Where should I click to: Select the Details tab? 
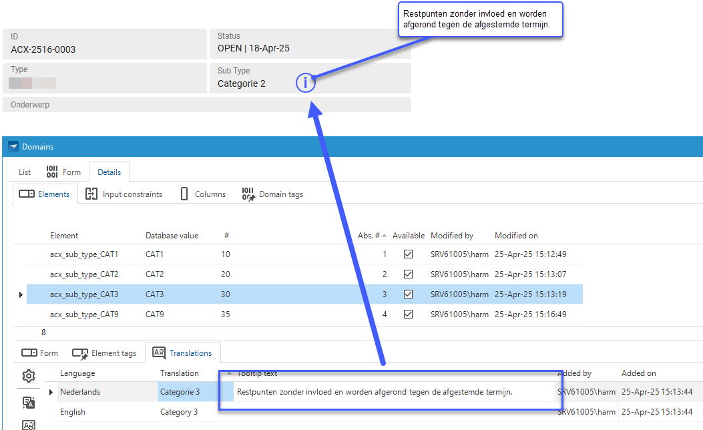tap(109, 172)
